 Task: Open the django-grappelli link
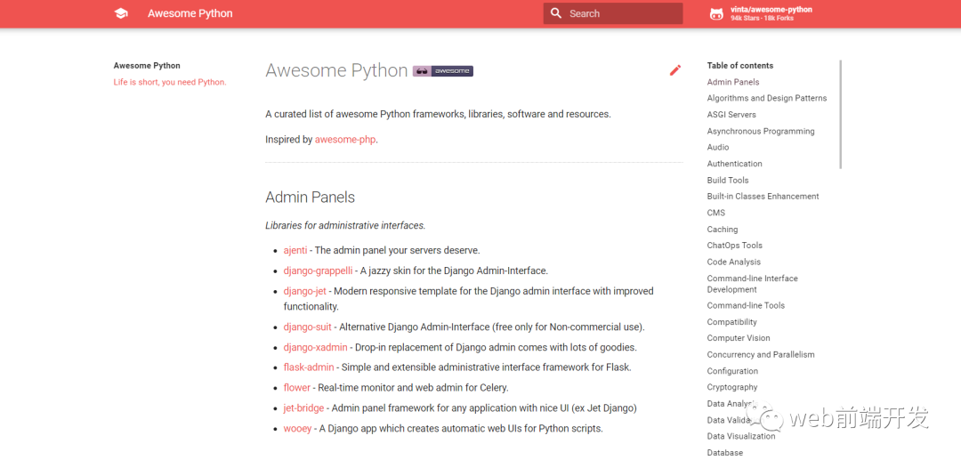pyautogui.click(x=318, y=270)
